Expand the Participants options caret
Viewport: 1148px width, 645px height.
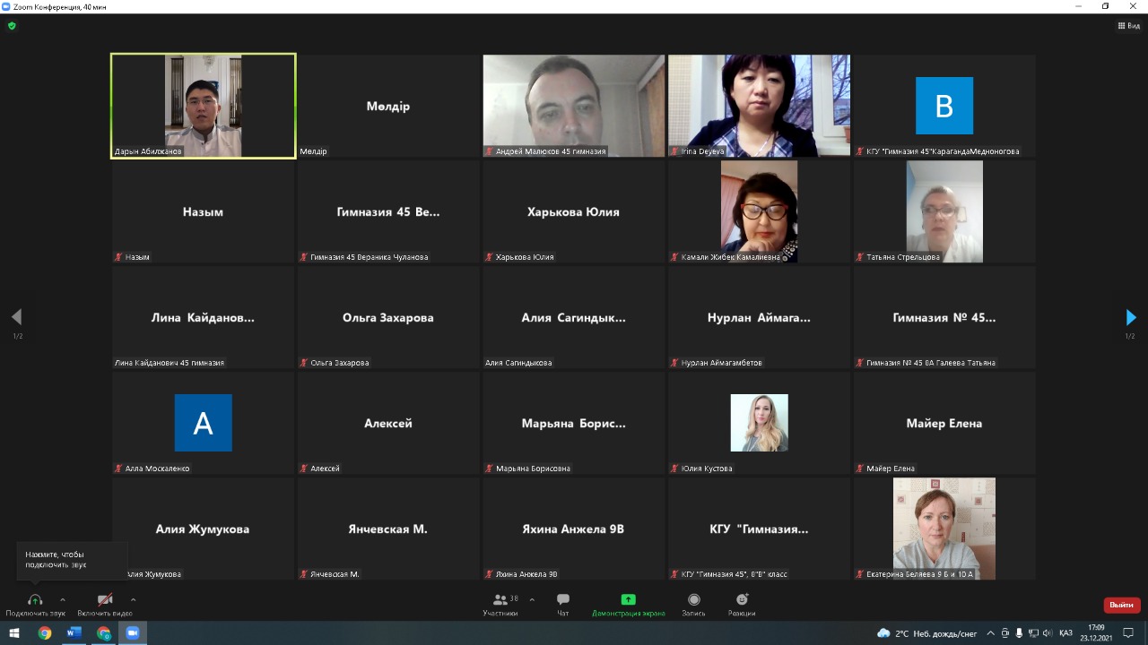[532, 599]
